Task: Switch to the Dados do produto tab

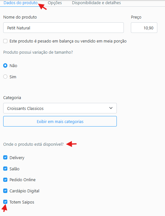Action: pyautogui.click(x=20, y=3)
